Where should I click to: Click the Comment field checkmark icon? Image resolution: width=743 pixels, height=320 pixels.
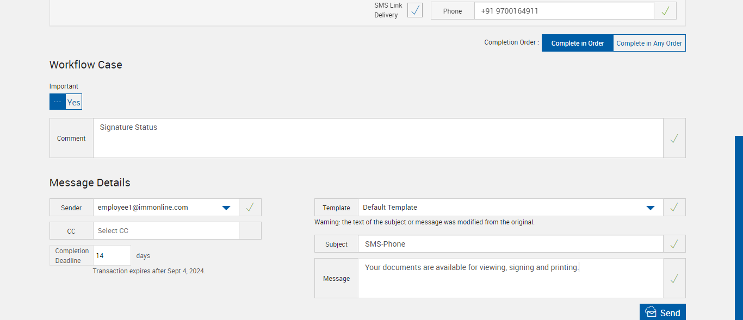point(674,139)
